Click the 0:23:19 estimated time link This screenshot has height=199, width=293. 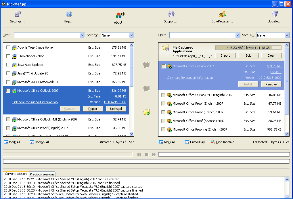(x=276, y=72)
